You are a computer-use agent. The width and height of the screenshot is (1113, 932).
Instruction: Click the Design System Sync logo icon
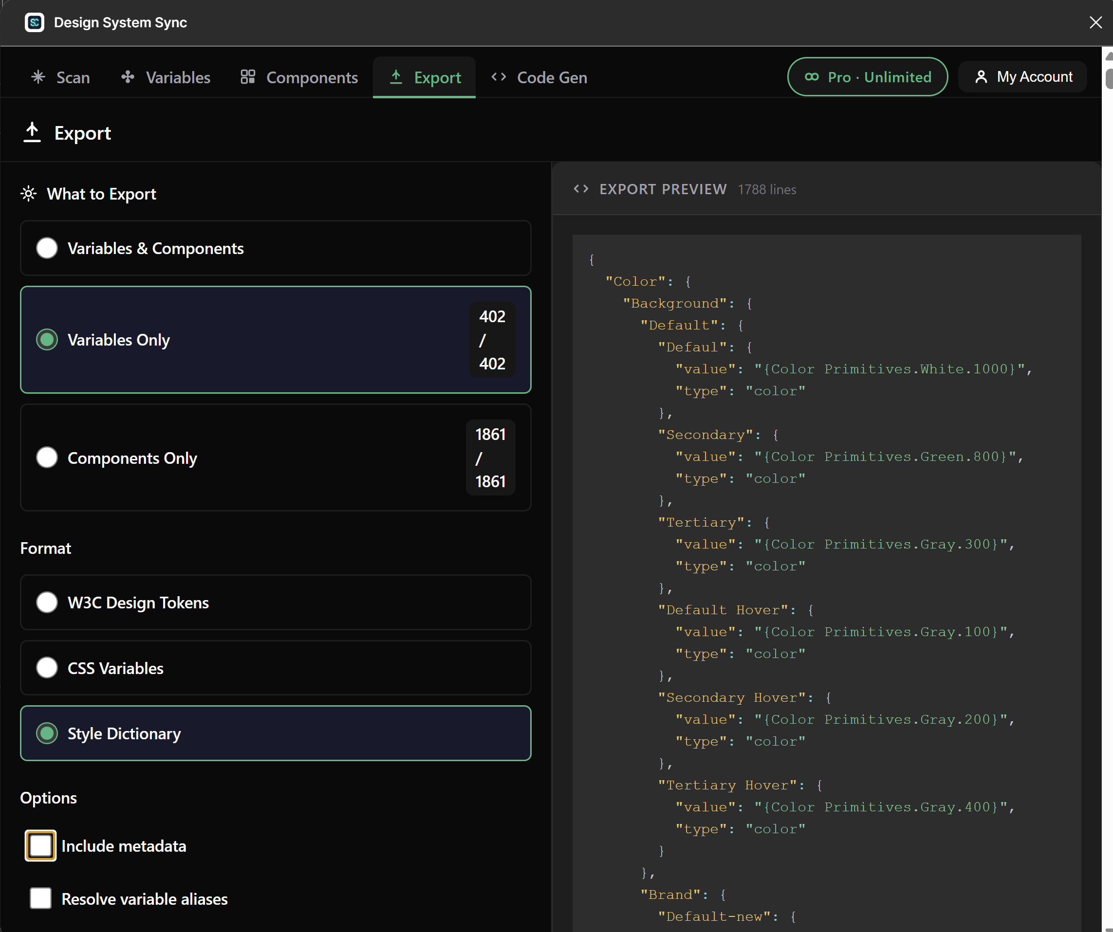pyautogui.click(x=35, y=22)
